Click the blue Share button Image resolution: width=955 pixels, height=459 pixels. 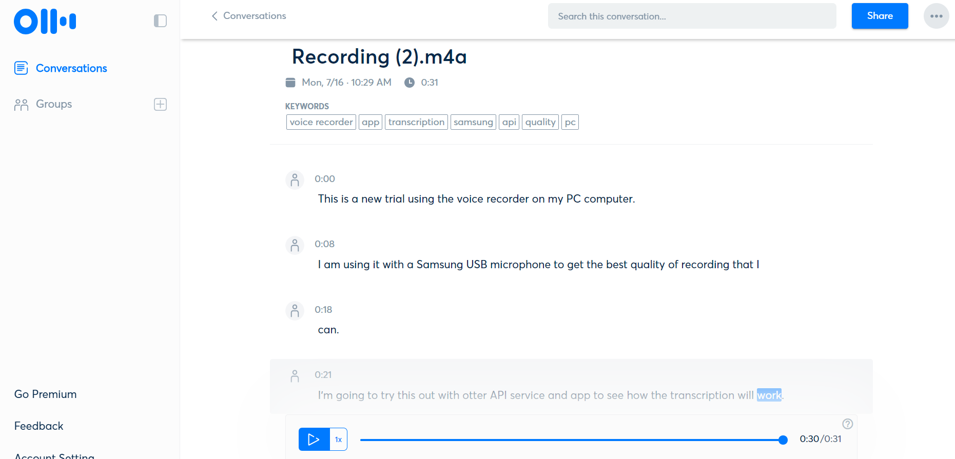tap(880, 16)
